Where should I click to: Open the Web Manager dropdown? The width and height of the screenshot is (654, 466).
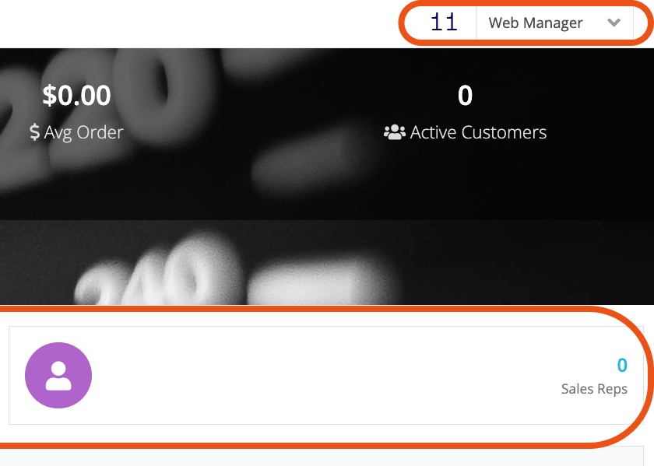(x=554, y=23)
